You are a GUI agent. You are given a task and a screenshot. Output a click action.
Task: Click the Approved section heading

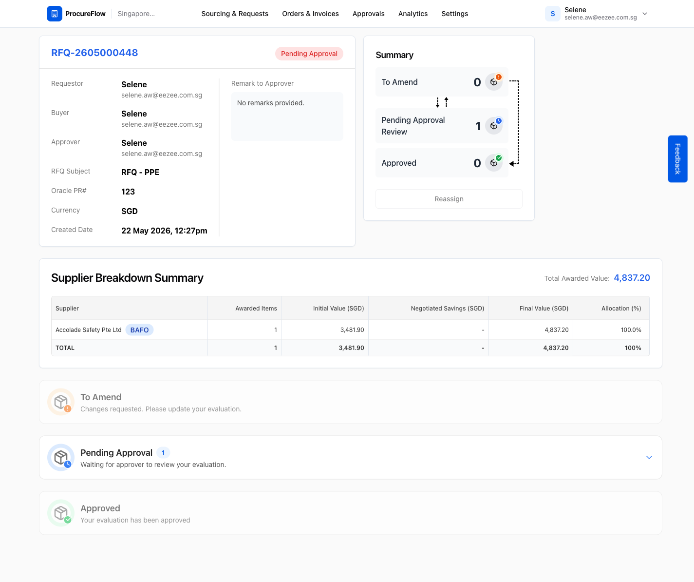point(100,508)
